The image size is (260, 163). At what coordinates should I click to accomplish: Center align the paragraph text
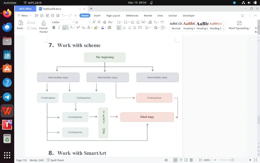point(124,28)
